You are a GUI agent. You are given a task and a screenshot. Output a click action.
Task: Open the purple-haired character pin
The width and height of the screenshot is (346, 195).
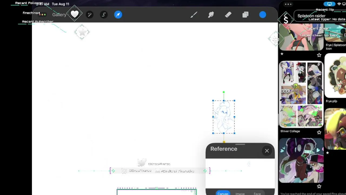(x=301, y=160)
